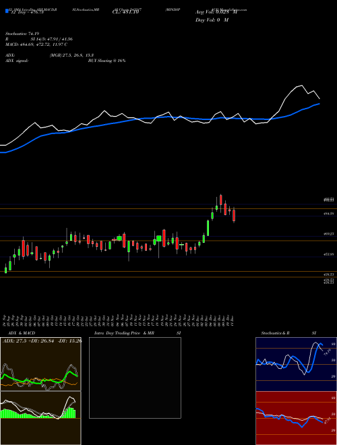Click the ADX indicator chart with green line
The height and width of the screenshot is (445, 337).
(x=40, y=364)
